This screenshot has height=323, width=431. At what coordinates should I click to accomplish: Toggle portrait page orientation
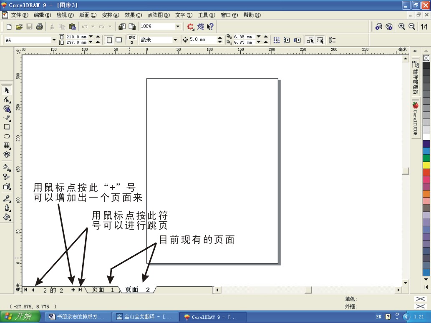coord(109,40)
